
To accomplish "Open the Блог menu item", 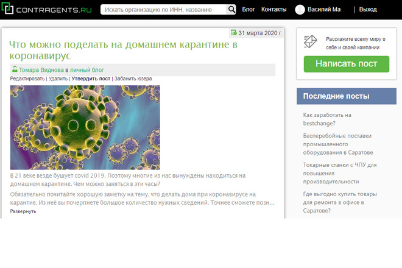I will click(249, 10).
